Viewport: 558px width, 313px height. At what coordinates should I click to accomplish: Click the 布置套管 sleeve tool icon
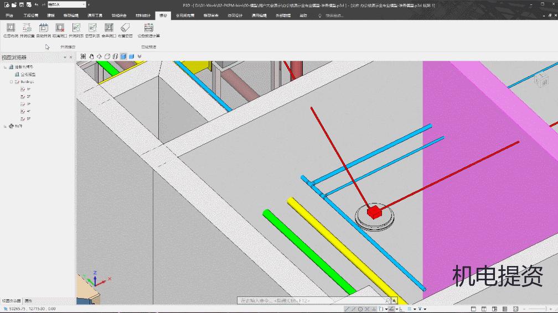pyautogui.click(x=125, y=28)
